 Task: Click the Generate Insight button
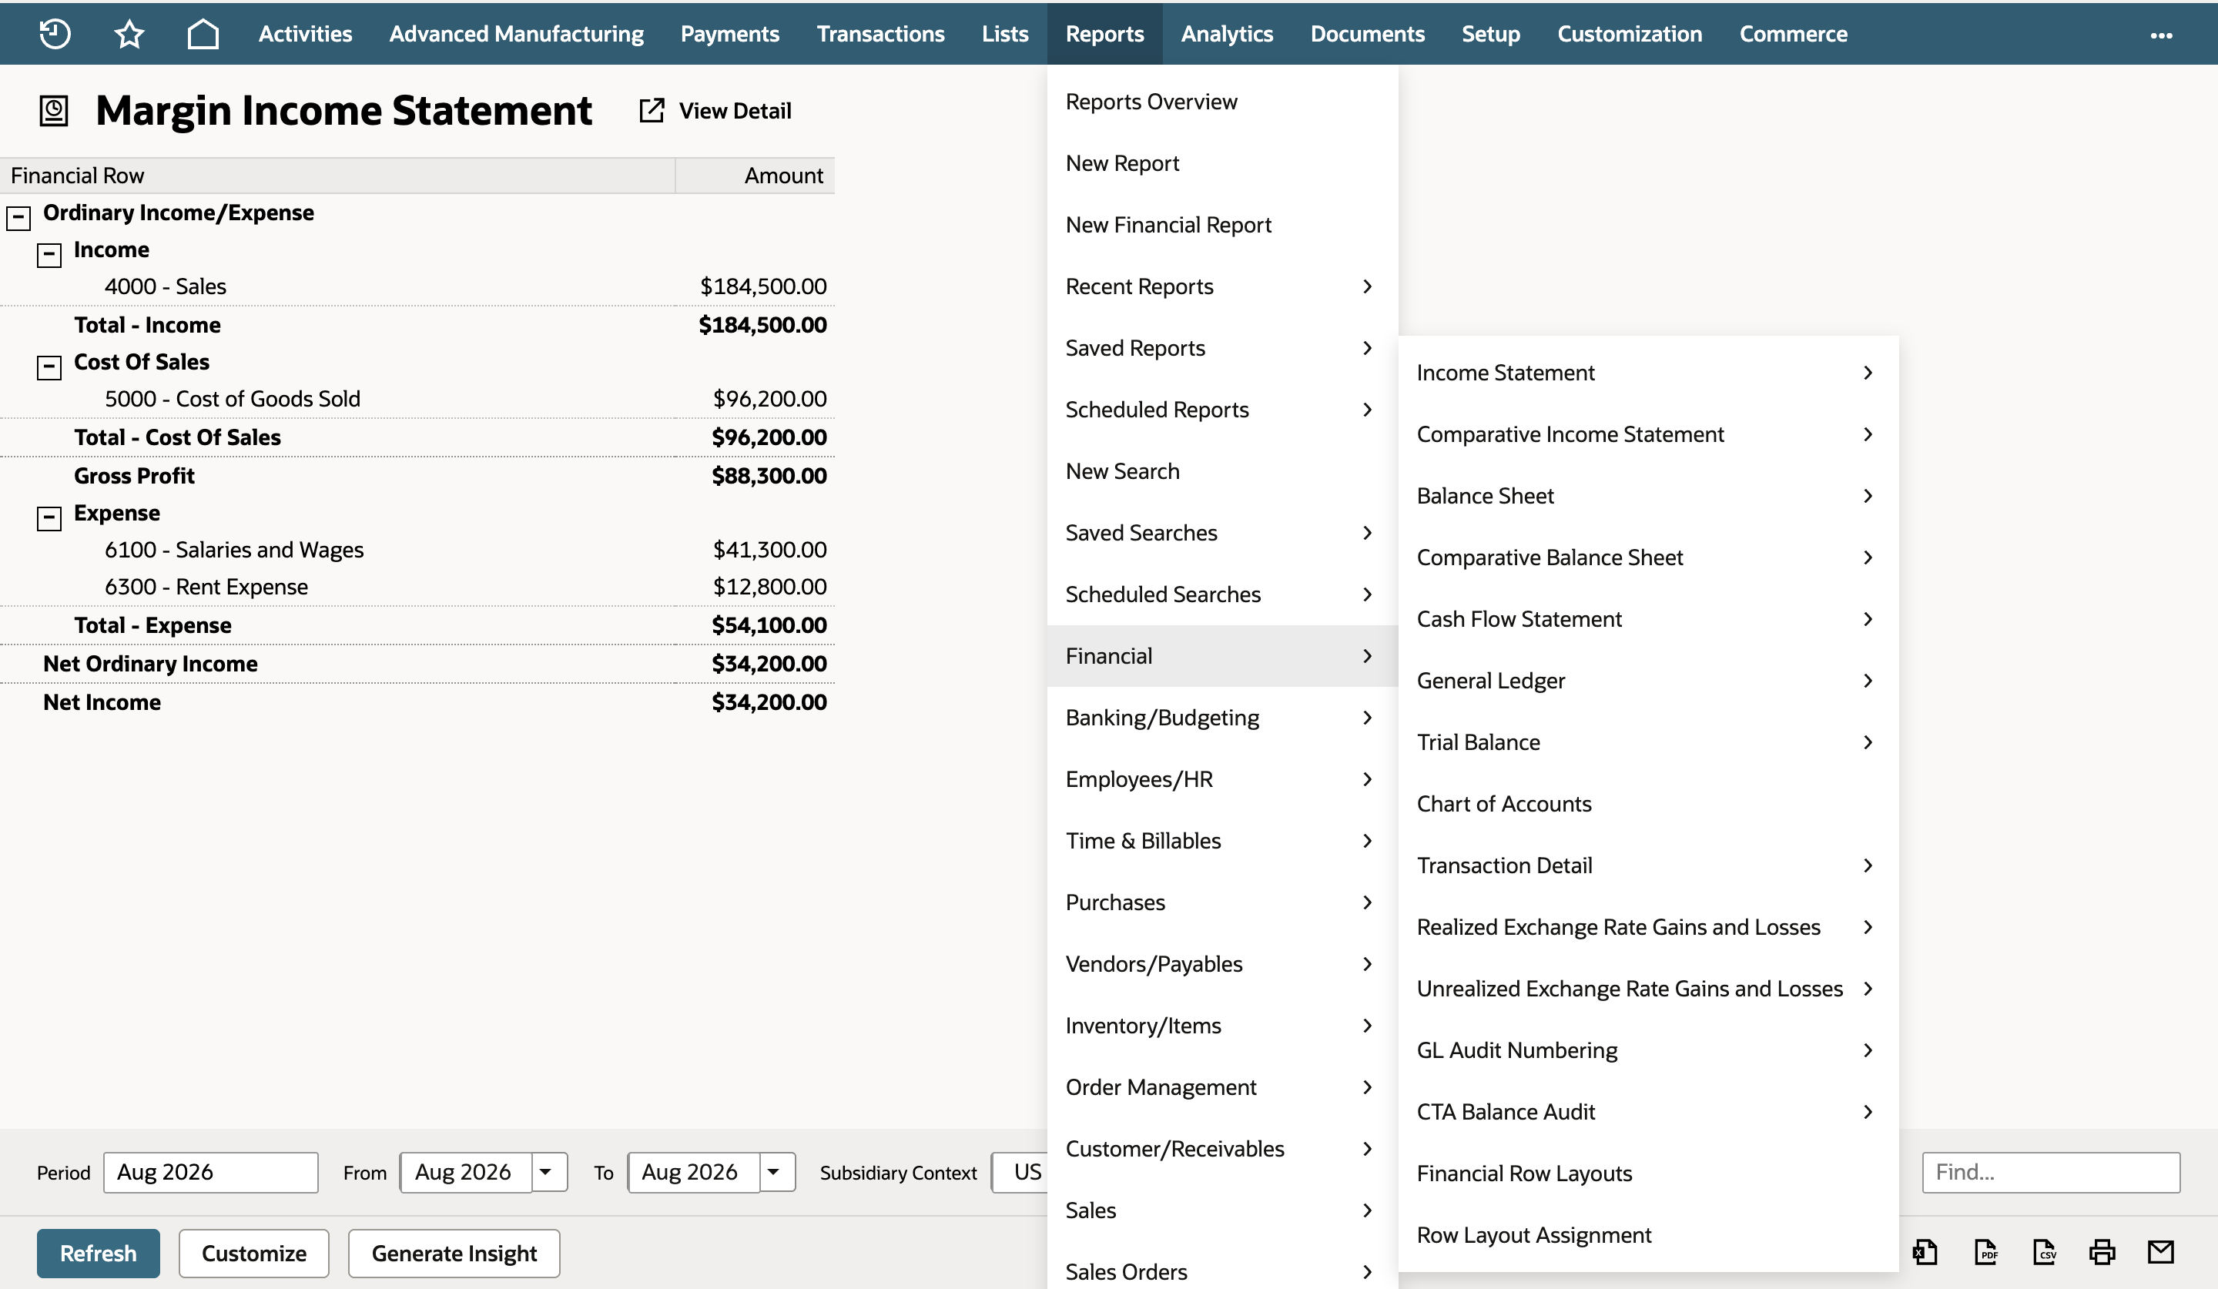coord(454,1253)
